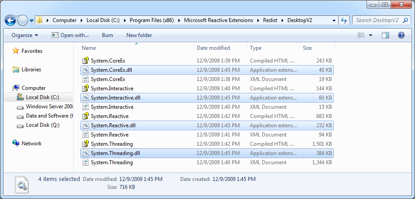Click the magnifier icon in the search box
415x199 pixels.
point(405,20)
